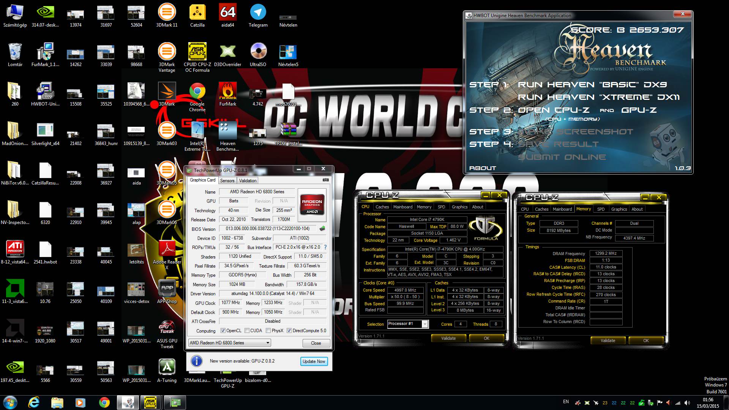The width and height of the screenshot is (729, 410).
Task: Launch the UltraISO desktop shortcut
Action: (x=258, y=55)
